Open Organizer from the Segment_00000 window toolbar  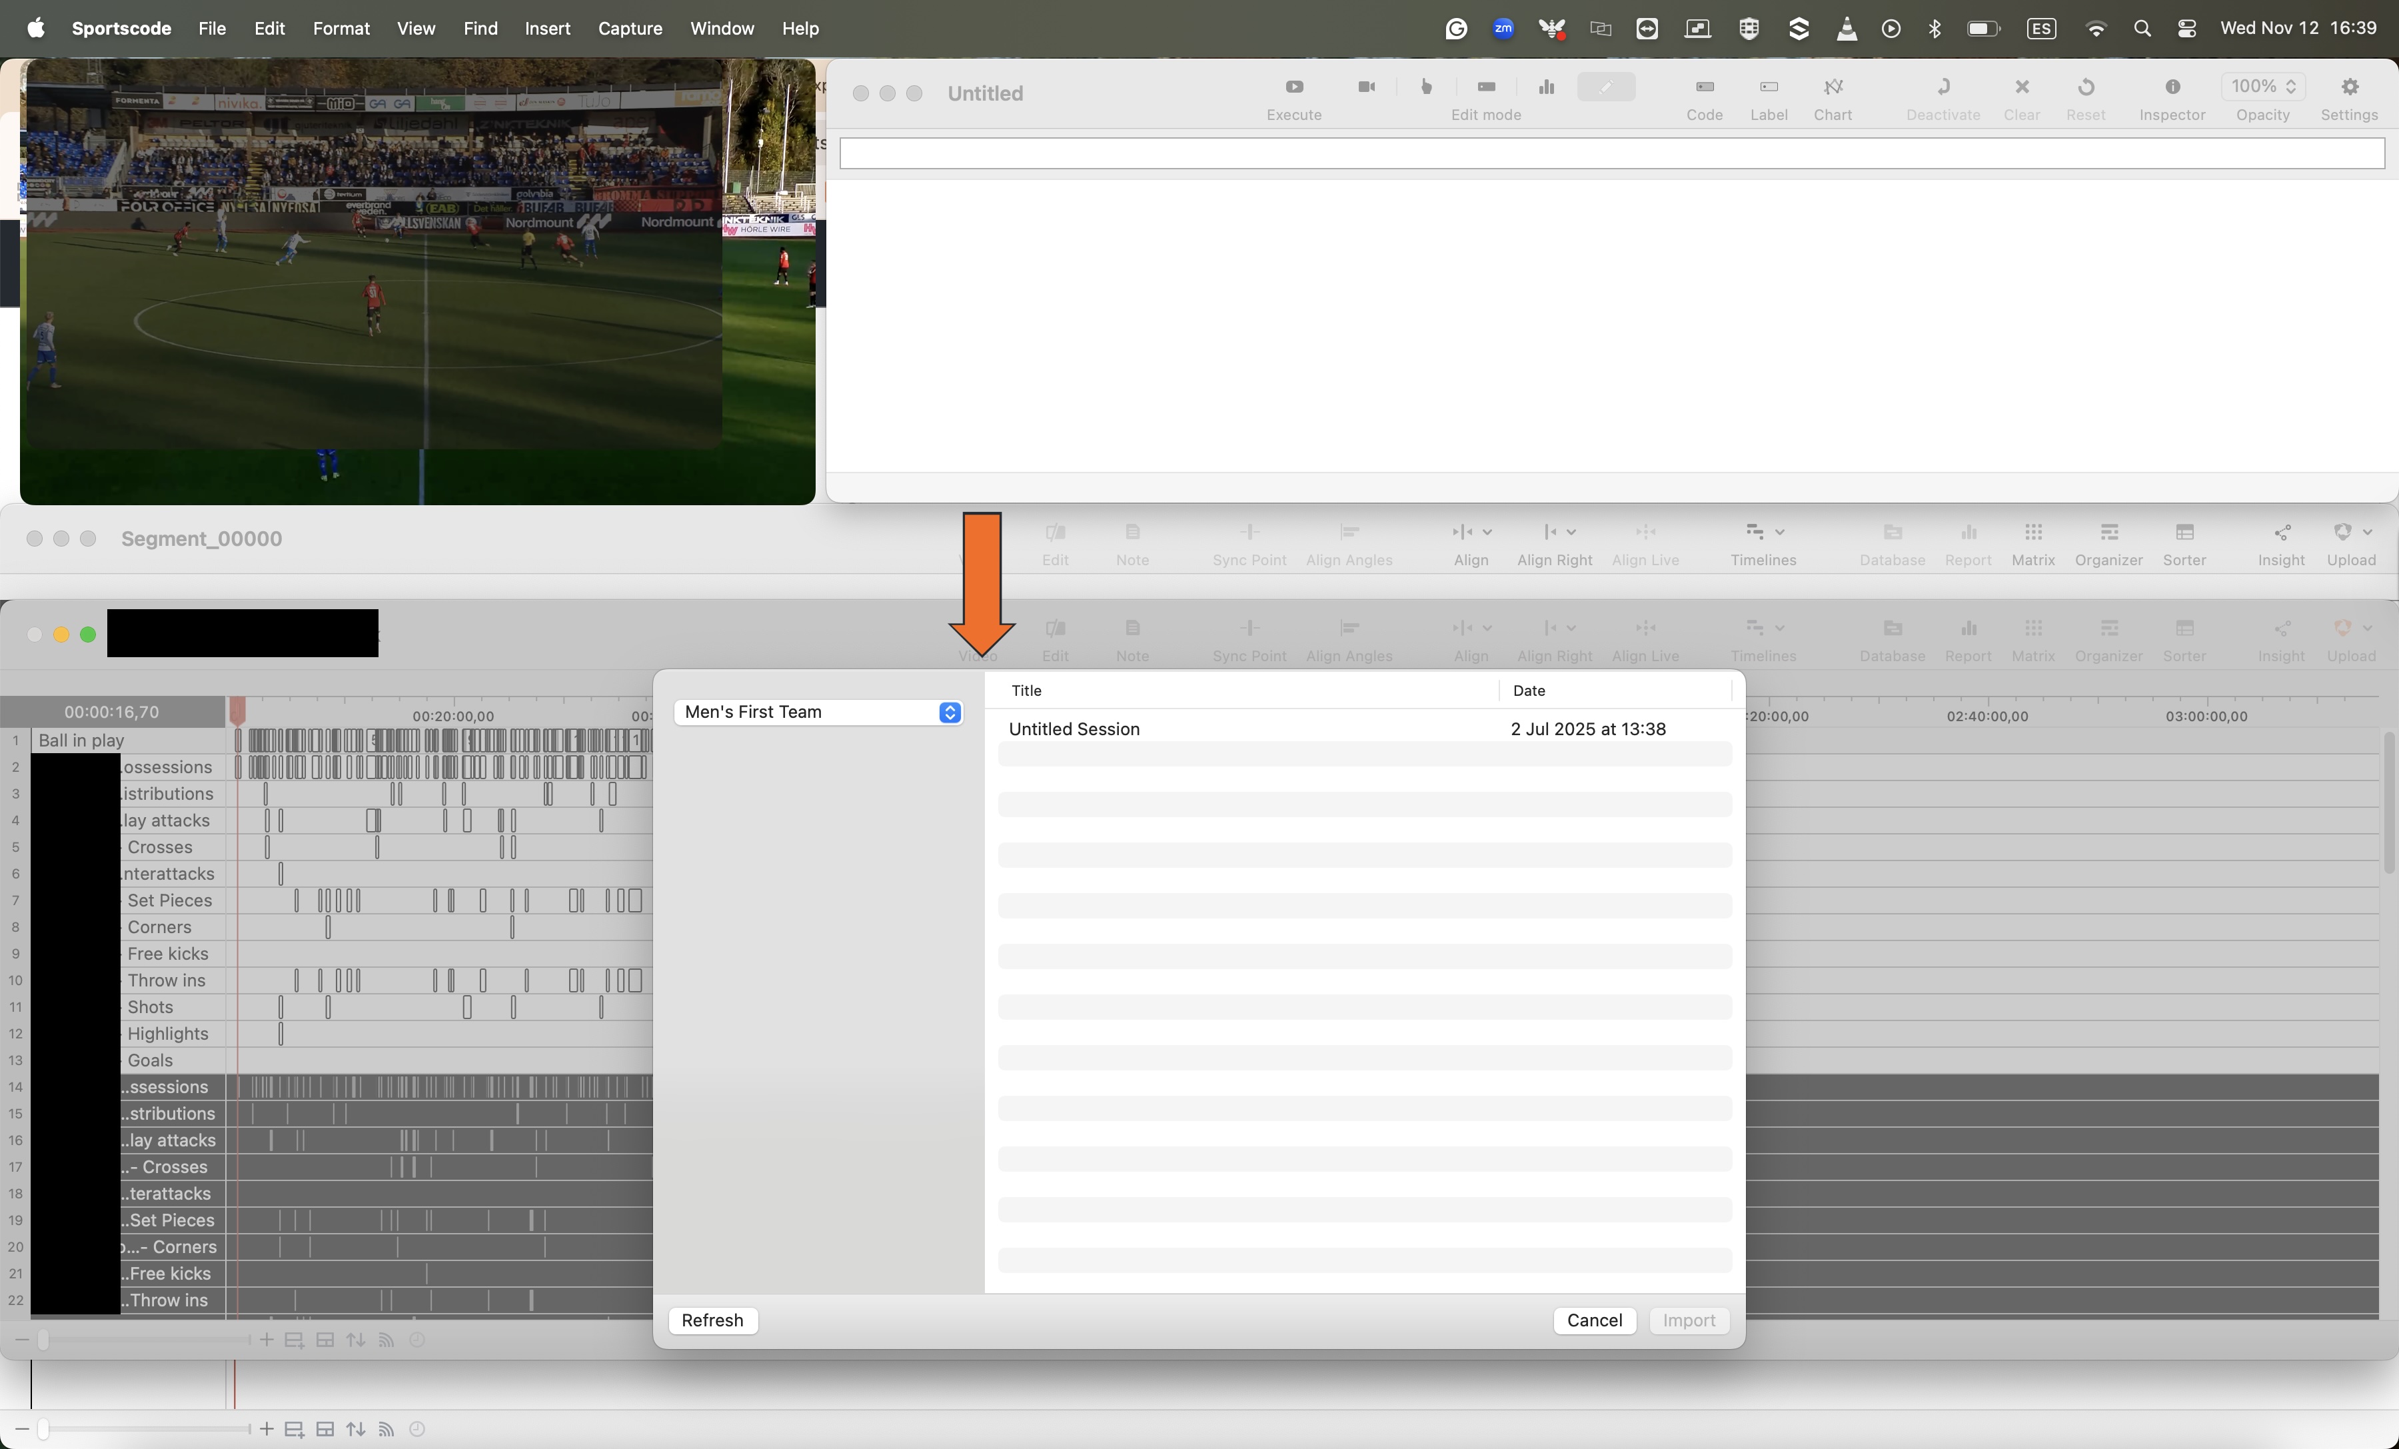2108,543
